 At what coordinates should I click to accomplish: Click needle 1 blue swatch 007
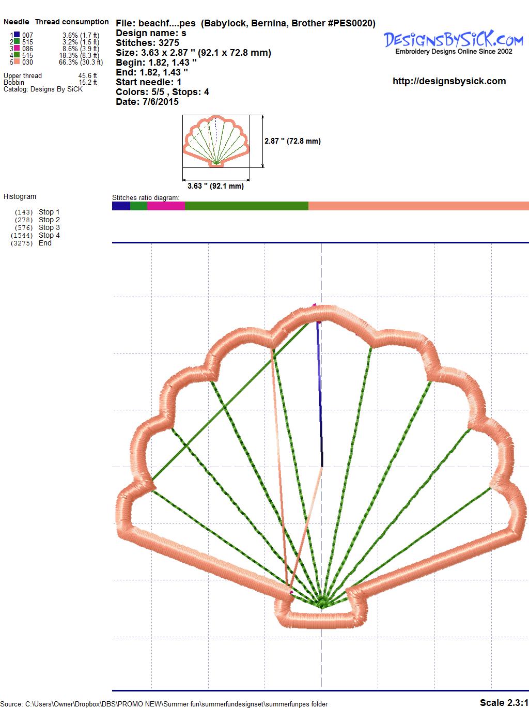point(17,35)
